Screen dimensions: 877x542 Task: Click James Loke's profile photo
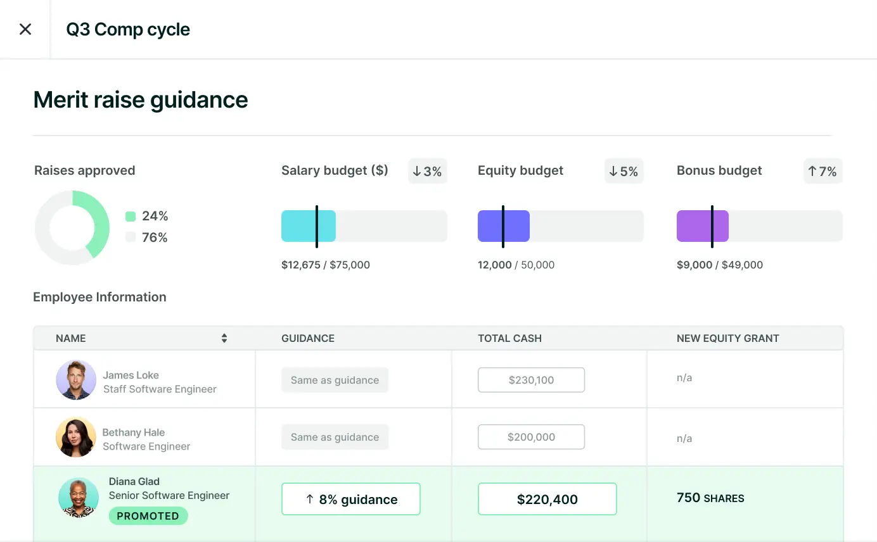pyautogui.click(x=76, y=380)
